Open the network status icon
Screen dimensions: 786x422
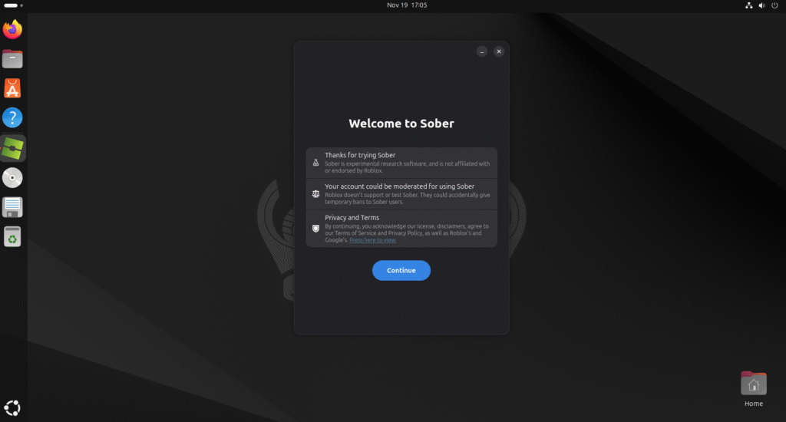pyautogui.click(x=749, y=5)
